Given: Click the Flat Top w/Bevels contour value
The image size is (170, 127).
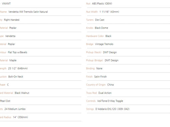Looking at the screenshot, I should coord(18,52).
